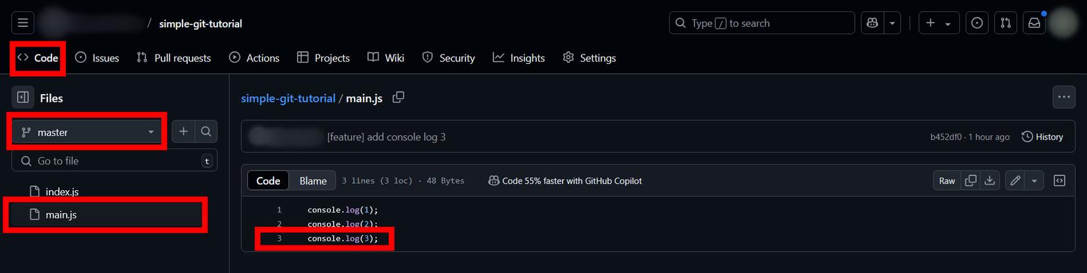Switch to the Projects tab
Image resolution: width=1087 pixels, height=273 pixels.
pos(323,58)
